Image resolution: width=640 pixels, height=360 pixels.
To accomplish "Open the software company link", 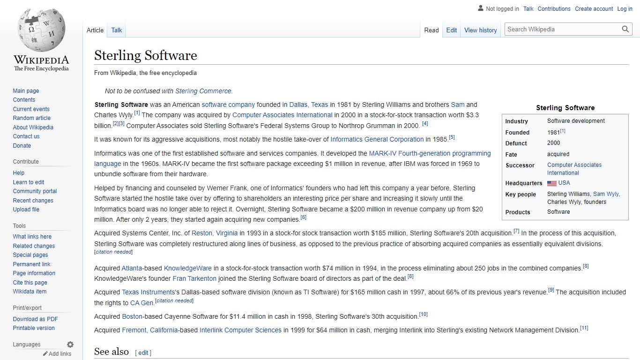I will (228, 105).
